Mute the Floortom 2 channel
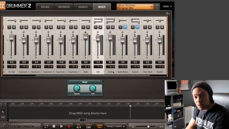Screen dimensions: 229x129 click(x=75, y=27)
